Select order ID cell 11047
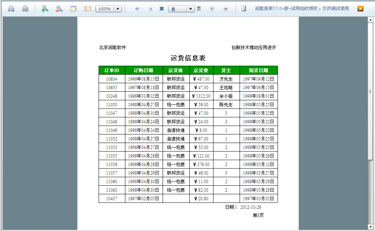 [112, 113]
